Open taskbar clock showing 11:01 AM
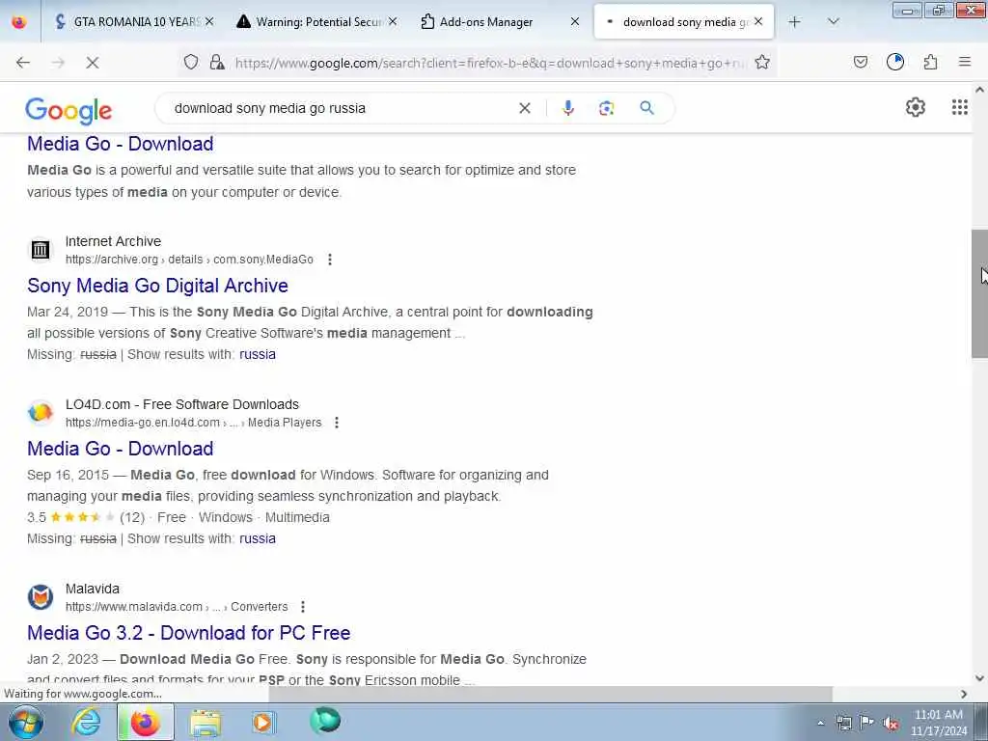The width and height of the screenshot is (988, 741). 938,722
